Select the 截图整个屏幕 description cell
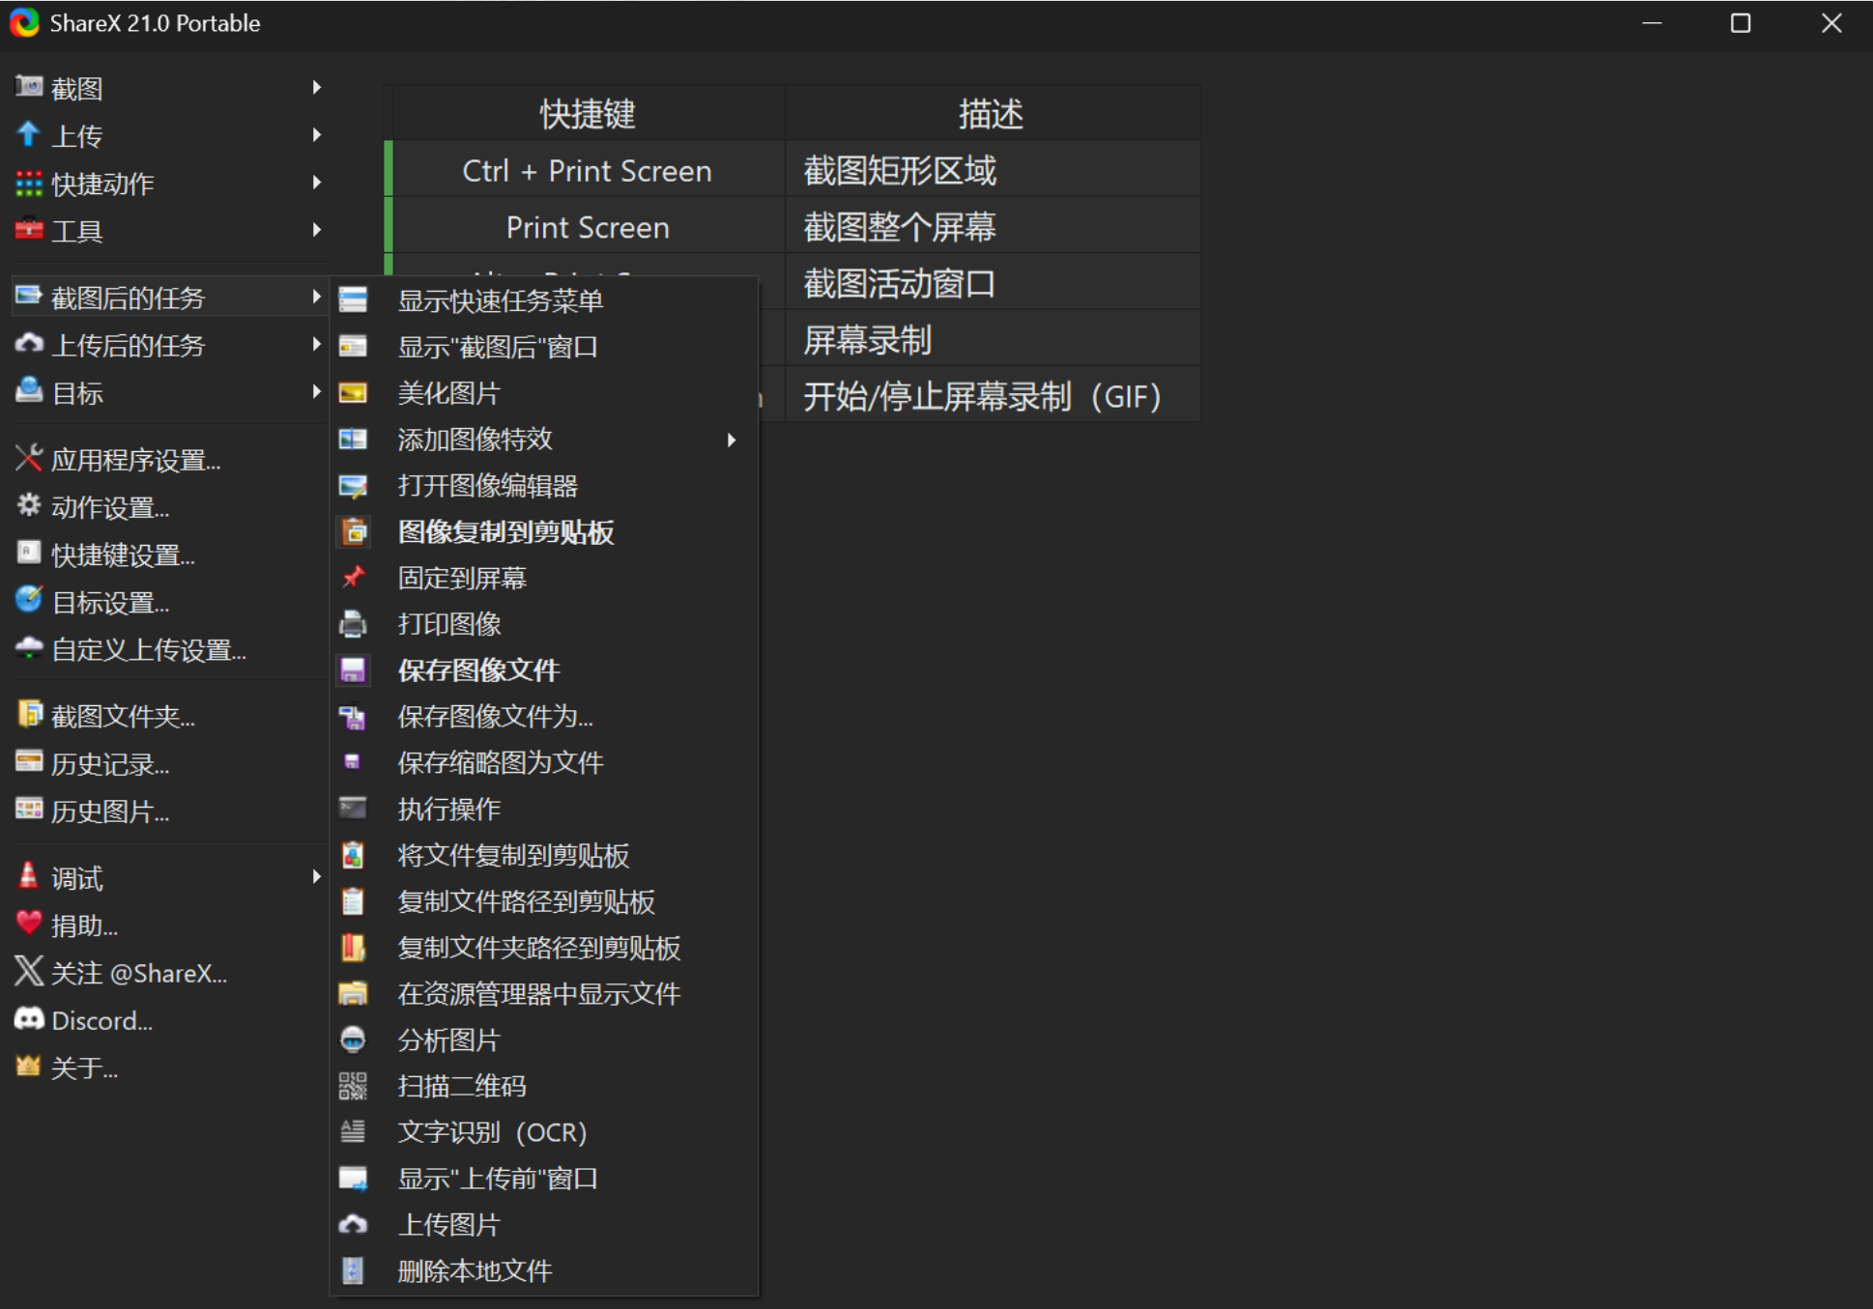Screen dimensions: 1873x1309 [x=993, y=226]
